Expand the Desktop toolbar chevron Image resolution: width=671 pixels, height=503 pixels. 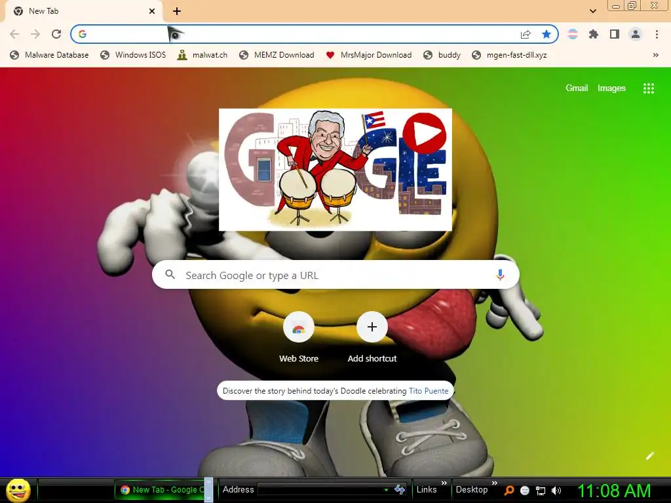[495, 483]
